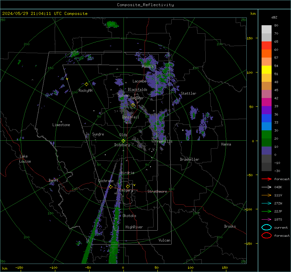Screen dimensions: 291x272
Task: Click the Limestone label
Action: (x=61, y=125)
